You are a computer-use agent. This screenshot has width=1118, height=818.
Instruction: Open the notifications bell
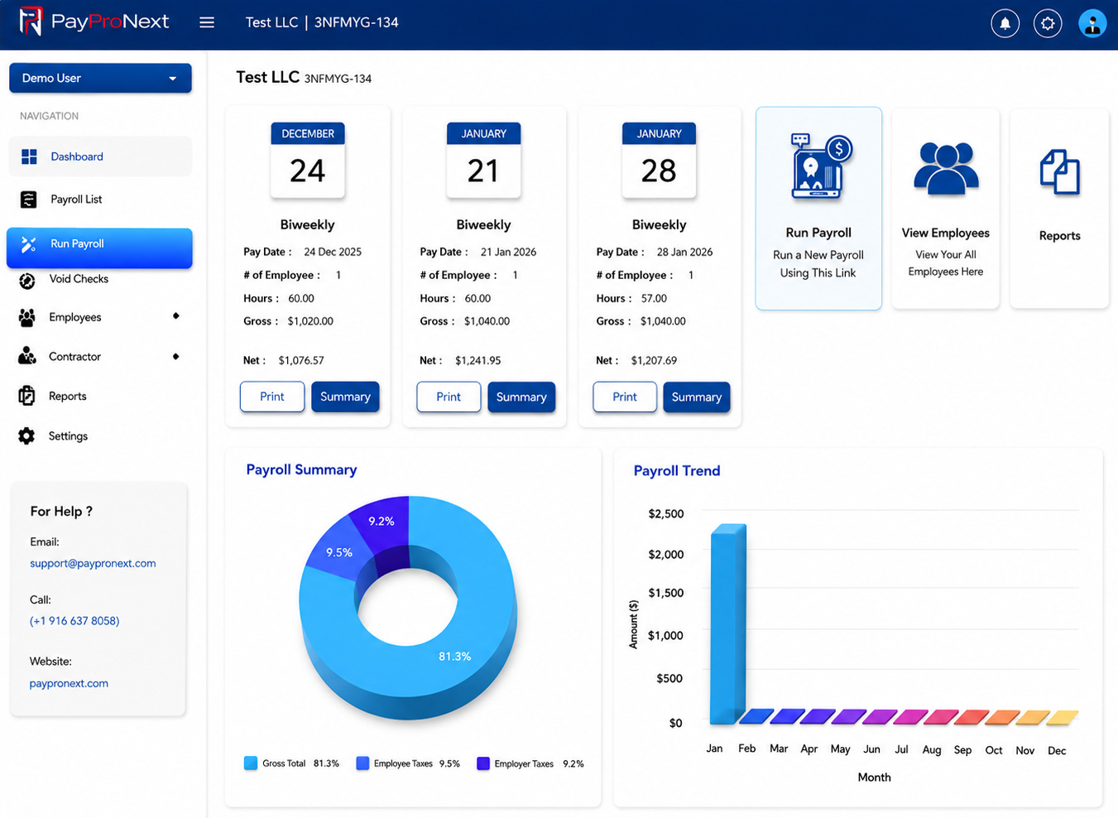(1005, 23)
